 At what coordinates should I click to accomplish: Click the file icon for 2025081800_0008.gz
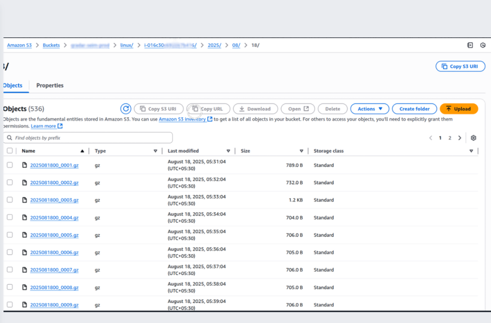point(25,287)
